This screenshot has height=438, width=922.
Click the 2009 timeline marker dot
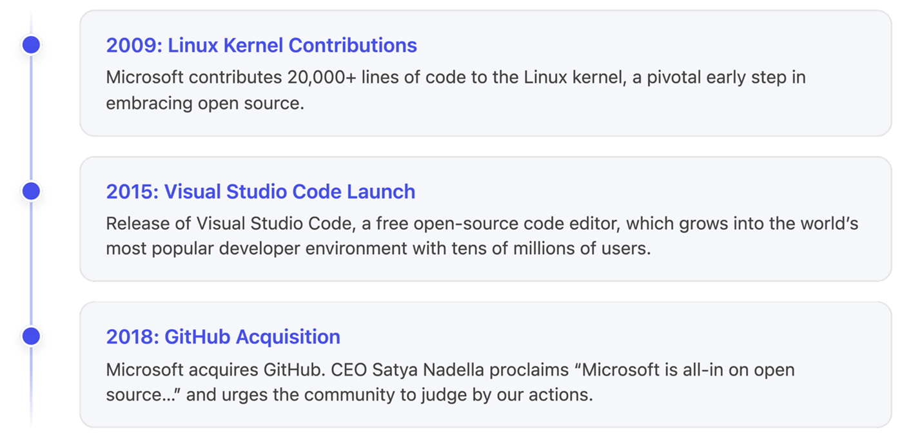pos(31,44)
